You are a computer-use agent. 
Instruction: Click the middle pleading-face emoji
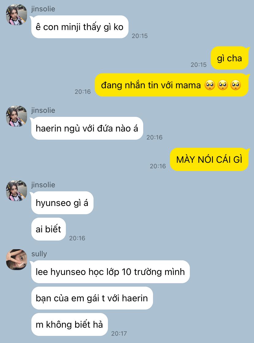223,85
